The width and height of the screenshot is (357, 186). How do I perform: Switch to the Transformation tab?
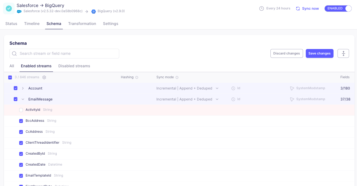tap(82, 24)
